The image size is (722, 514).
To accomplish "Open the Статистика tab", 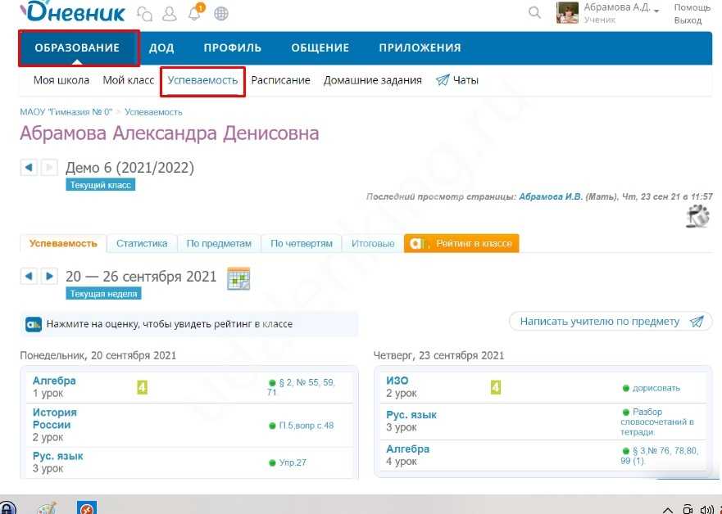I will point(142,243).
